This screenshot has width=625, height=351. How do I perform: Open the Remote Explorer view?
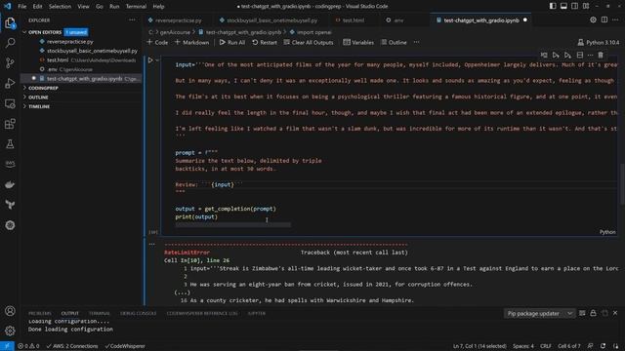pos(10,103)
